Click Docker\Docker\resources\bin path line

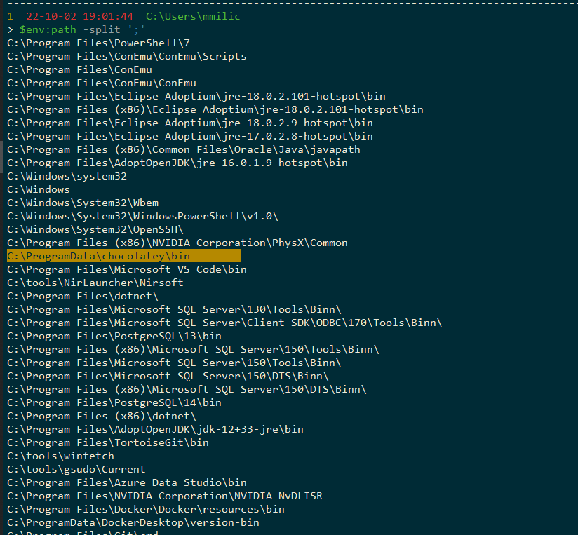[146, 509]
